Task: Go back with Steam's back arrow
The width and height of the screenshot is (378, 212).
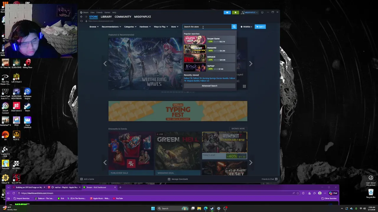Action: click(x=82, y=17)
